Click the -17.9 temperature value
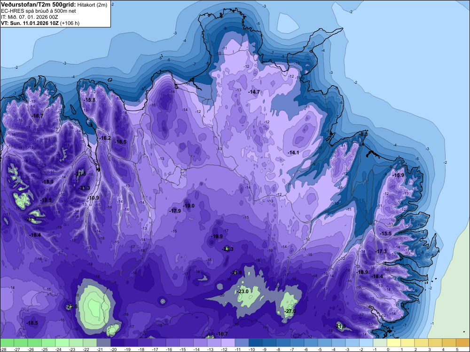470x352 pixels. (x=175, y=211)
